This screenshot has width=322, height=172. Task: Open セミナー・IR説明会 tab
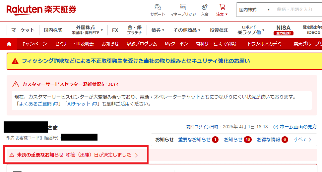pyautogui.click(x=74, y=44)
